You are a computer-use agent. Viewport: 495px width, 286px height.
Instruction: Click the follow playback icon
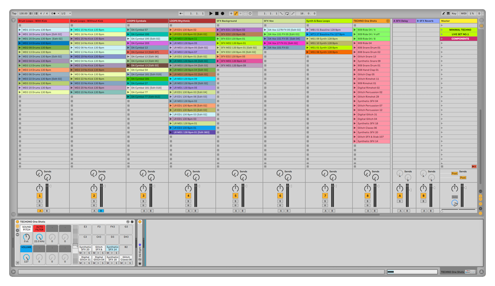181,13
